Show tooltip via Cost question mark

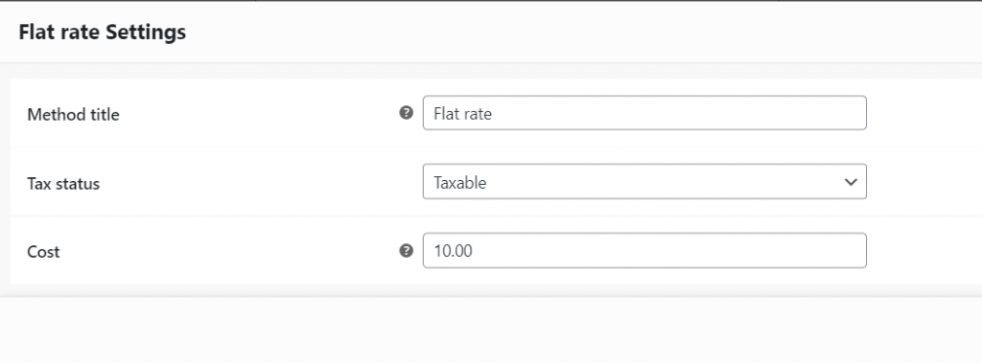(406, 250)
